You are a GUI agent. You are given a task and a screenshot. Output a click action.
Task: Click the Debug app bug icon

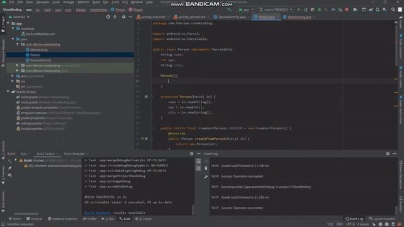[x=319, y=9]
